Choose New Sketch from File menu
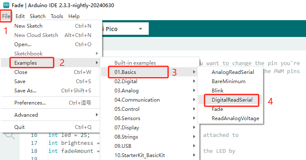The width and height of the screenshot is (306, 160). [x=51, y=26]
